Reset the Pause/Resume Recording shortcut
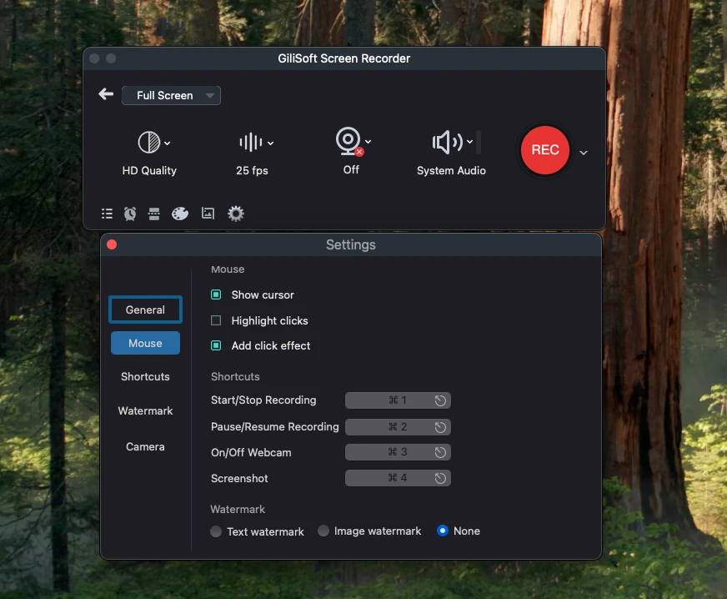Image resolution: width=727 pixels, height=599 pixels. [x=440, y=427]
